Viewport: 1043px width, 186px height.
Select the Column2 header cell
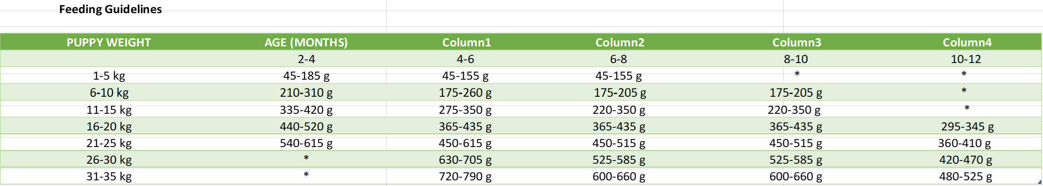coord(620,42)
